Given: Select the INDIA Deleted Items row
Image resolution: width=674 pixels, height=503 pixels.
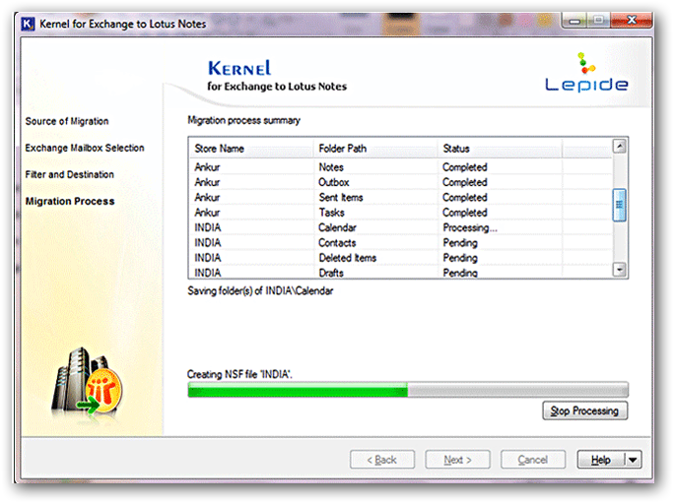Looking at the screenshot, I should tap(401, 258).
